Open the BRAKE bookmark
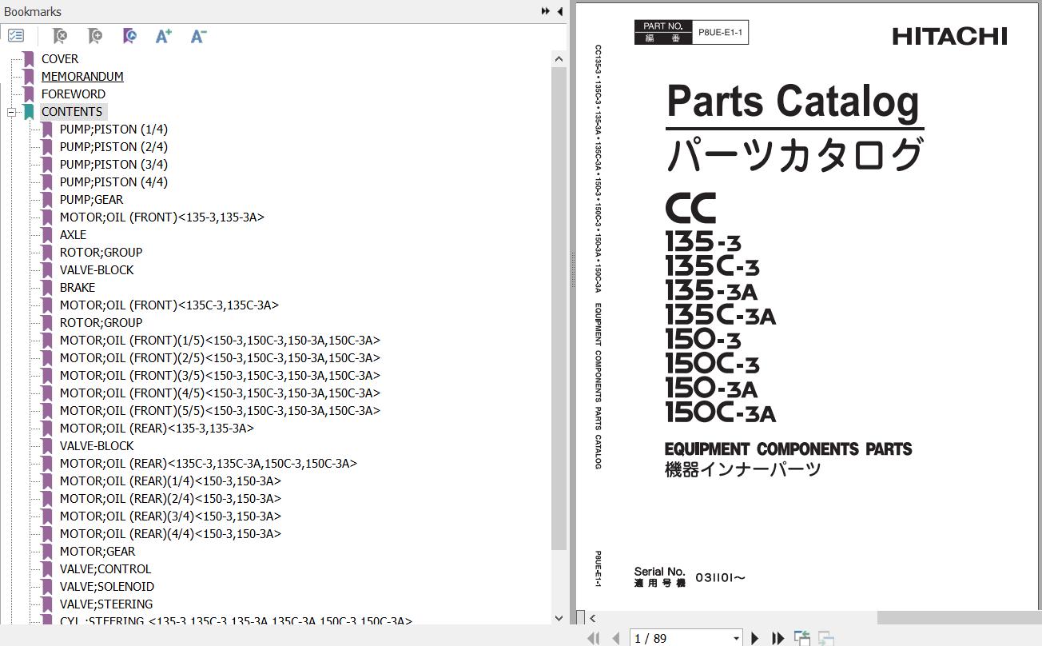 (x=78, y=287)
